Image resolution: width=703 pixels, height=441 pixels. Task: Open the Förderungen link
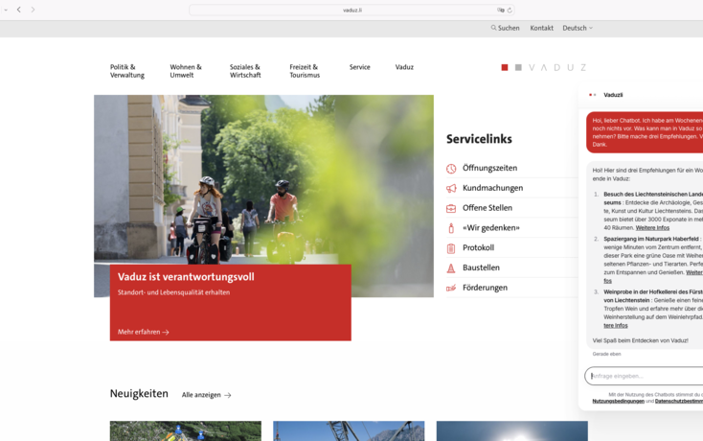485,287
